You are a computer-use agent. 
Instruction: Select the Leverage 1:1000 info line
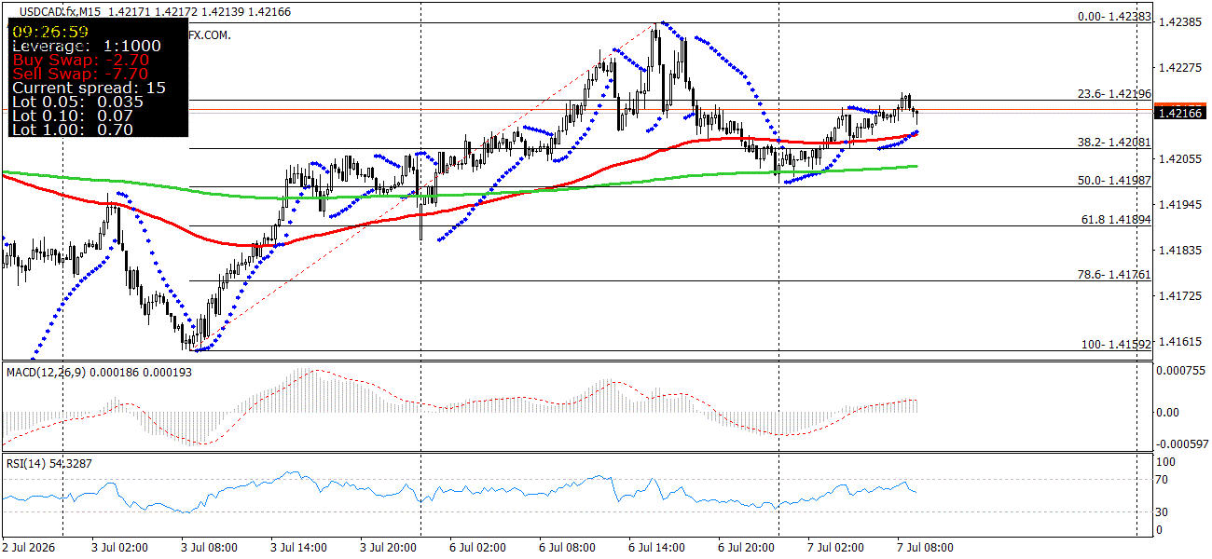pyautogui.click(x=87, y=46)
